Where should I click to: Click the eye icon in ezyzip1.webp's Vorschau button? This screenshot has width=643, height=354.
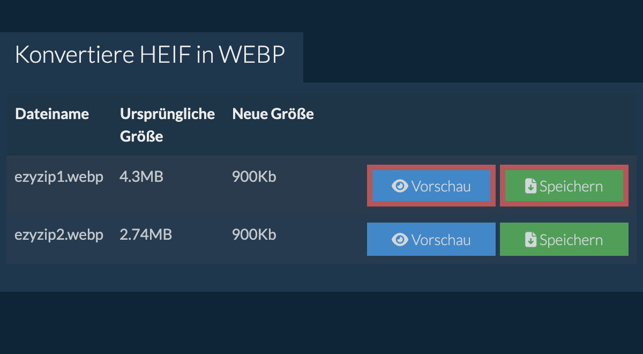pyautogui.click(x=400, y=186)
